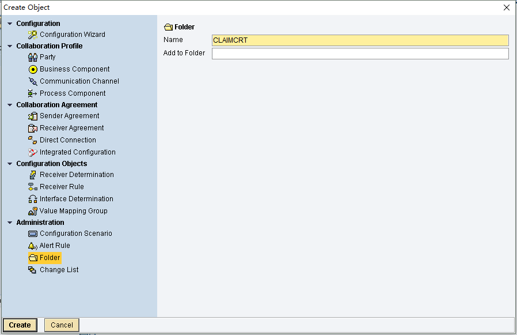Click the Administration heading

pyautogui.click(x=40, y=223)
